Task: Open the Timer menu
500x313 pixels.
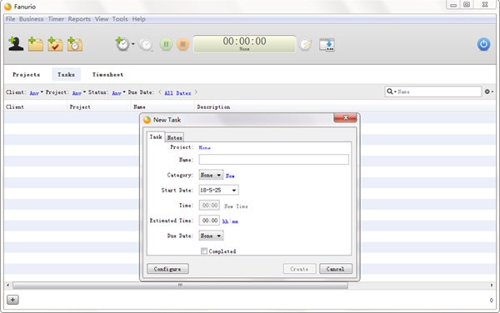Action: pos(56,19)
